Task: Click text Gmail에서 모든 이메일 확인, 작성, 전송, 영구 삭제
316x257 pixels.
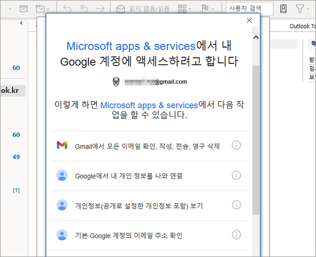Action: 147,146
